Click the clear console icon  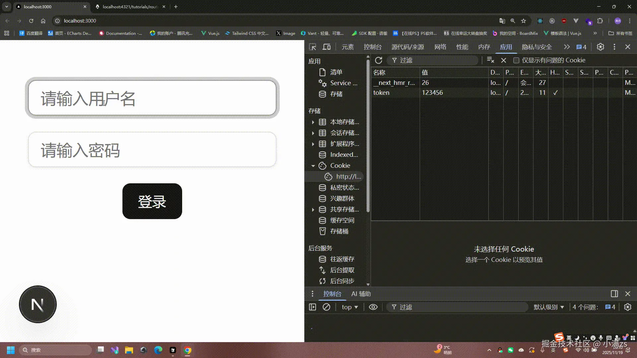pos(326,307)
